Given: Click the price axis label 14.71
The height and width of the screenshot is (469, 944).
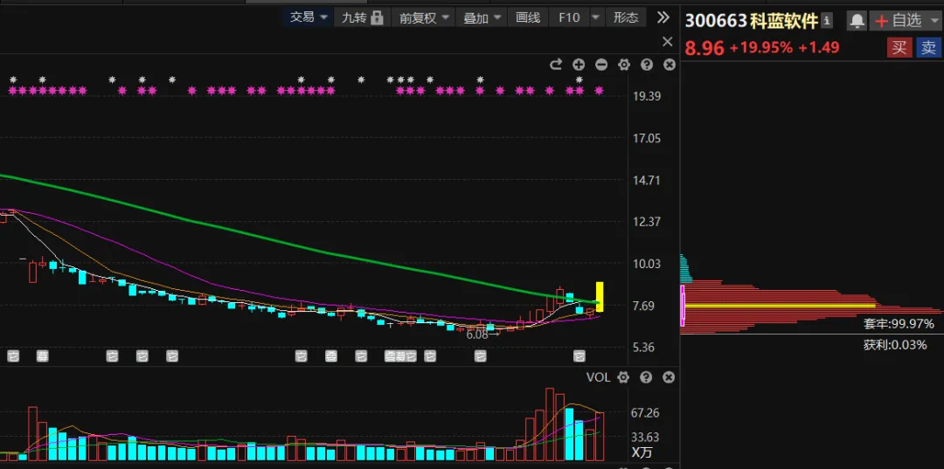Looking at the screenshot, I should pyautogui.click(x=647, y=180).
